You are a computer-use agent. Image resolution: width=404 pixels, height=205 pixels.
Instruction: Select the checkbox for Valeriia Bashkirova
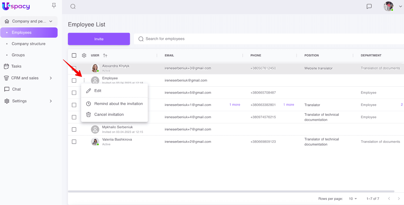click(x=74, y=142)
